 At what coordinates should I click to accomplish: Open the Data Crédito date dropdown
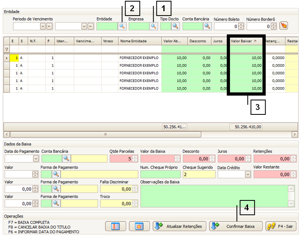point(247,174)
